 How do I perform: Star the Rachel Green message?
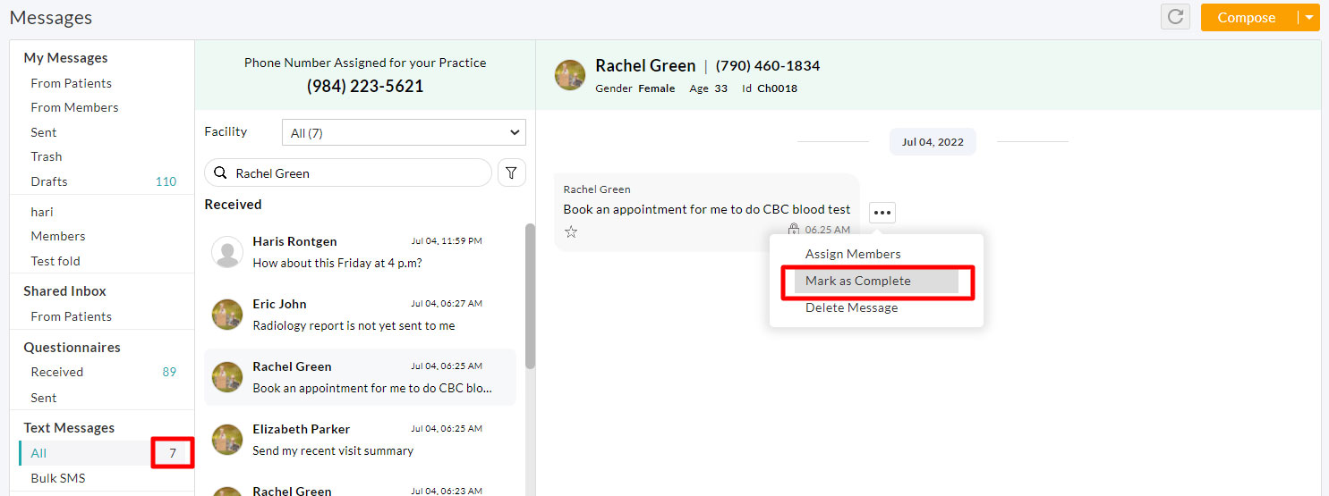[571, 231]
